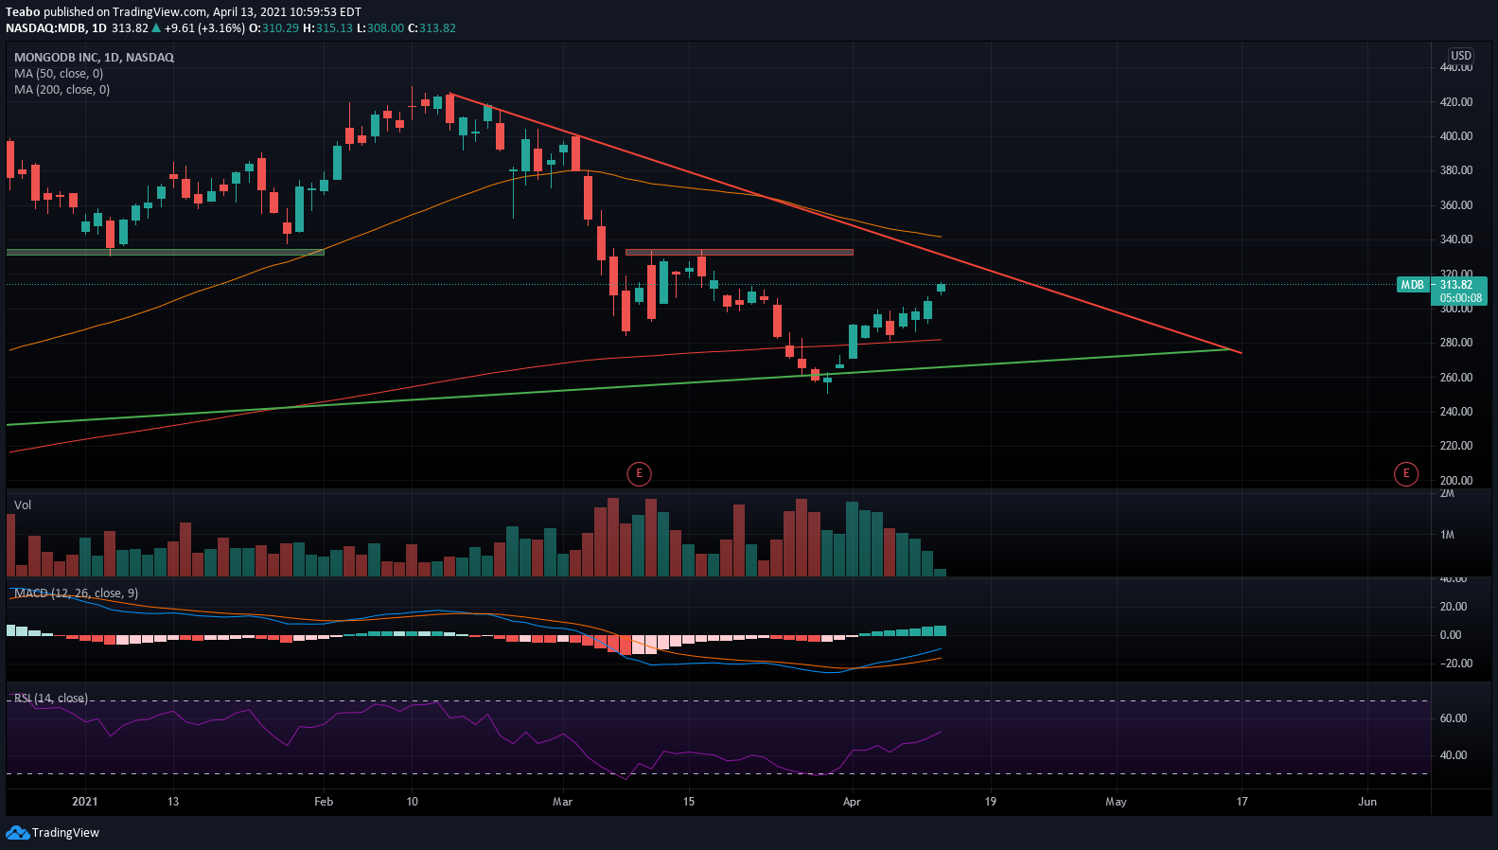Click the low value L:308.00
The image size is (1498, 850).
click(380, 28)
